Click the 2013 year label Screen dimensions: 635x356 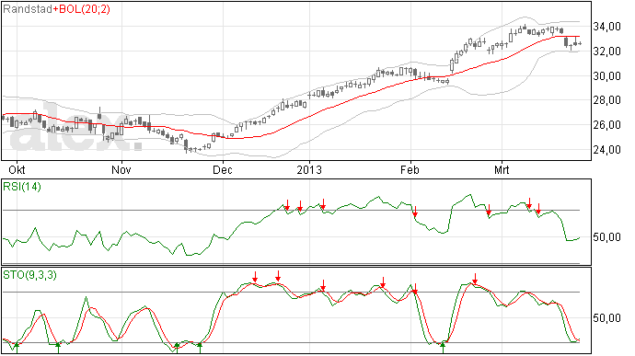coord(309,169)
